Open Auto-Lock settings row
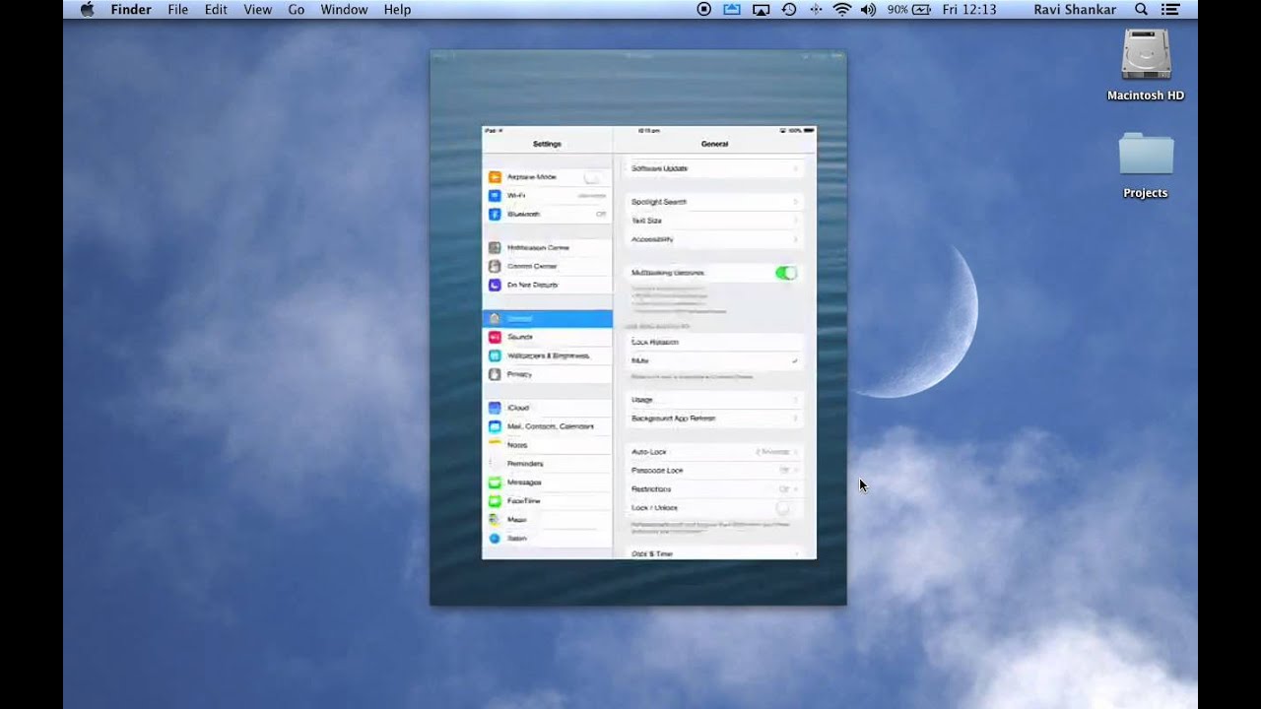Viewport: 1261px width, 709px height. 714,452
